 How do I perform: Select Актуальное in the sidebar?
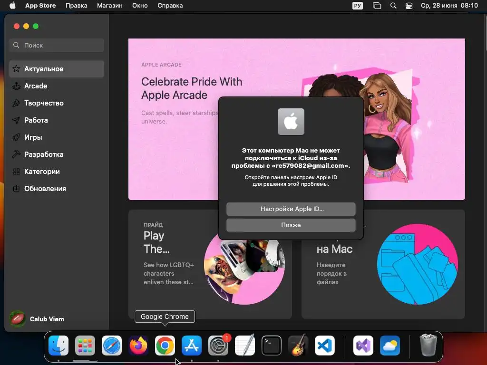coord(57,69)
